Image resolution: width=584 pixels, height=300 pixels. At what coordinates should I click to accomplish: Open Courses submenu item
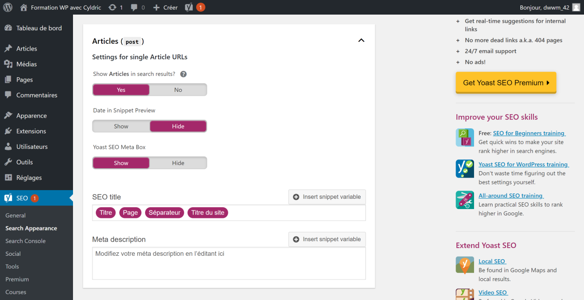[16, 292]
